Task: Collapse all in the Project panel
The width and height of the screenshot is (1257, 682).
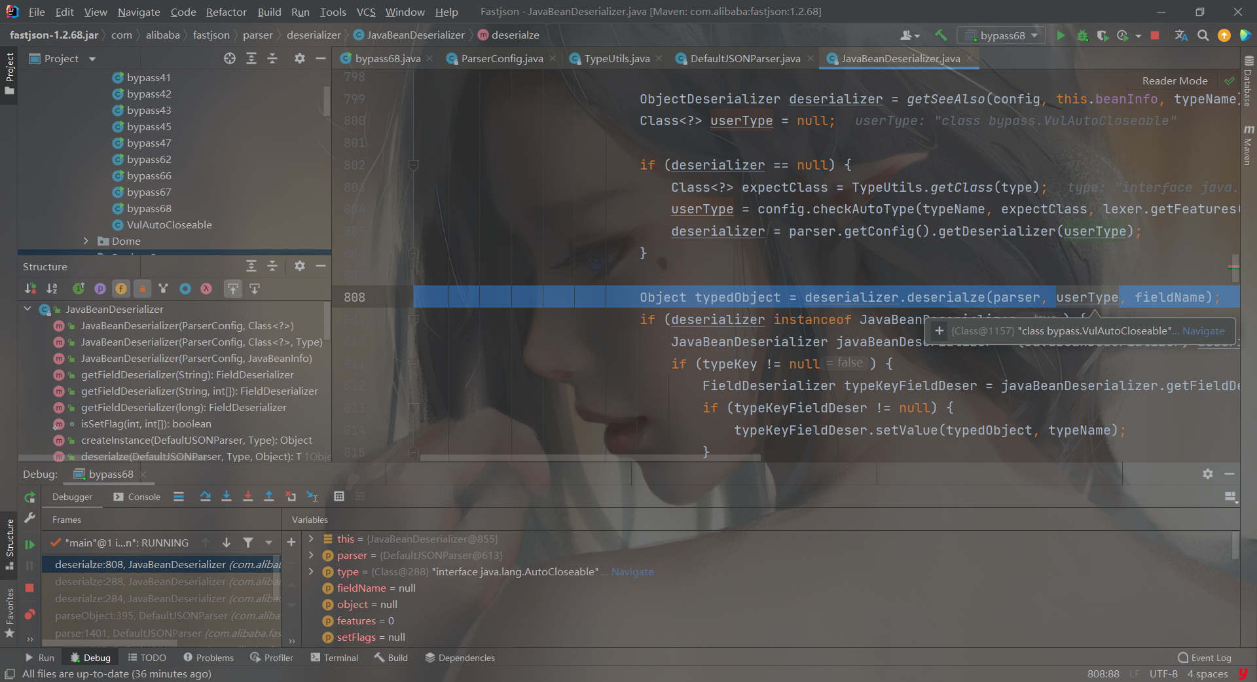Action: pyautogui.click(x=272, y=58)
